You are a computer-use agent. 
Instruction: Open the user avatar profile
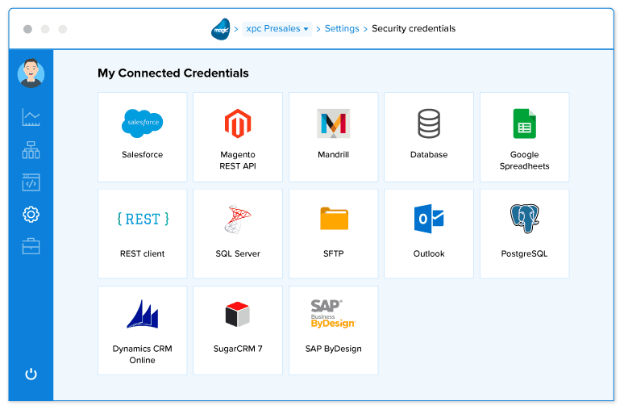31,73
